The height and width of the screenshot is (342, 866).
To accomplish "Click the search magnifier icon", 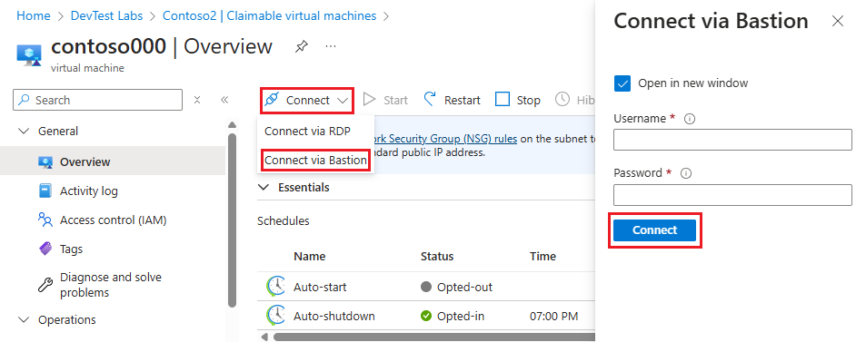I will tap(25, 100).
